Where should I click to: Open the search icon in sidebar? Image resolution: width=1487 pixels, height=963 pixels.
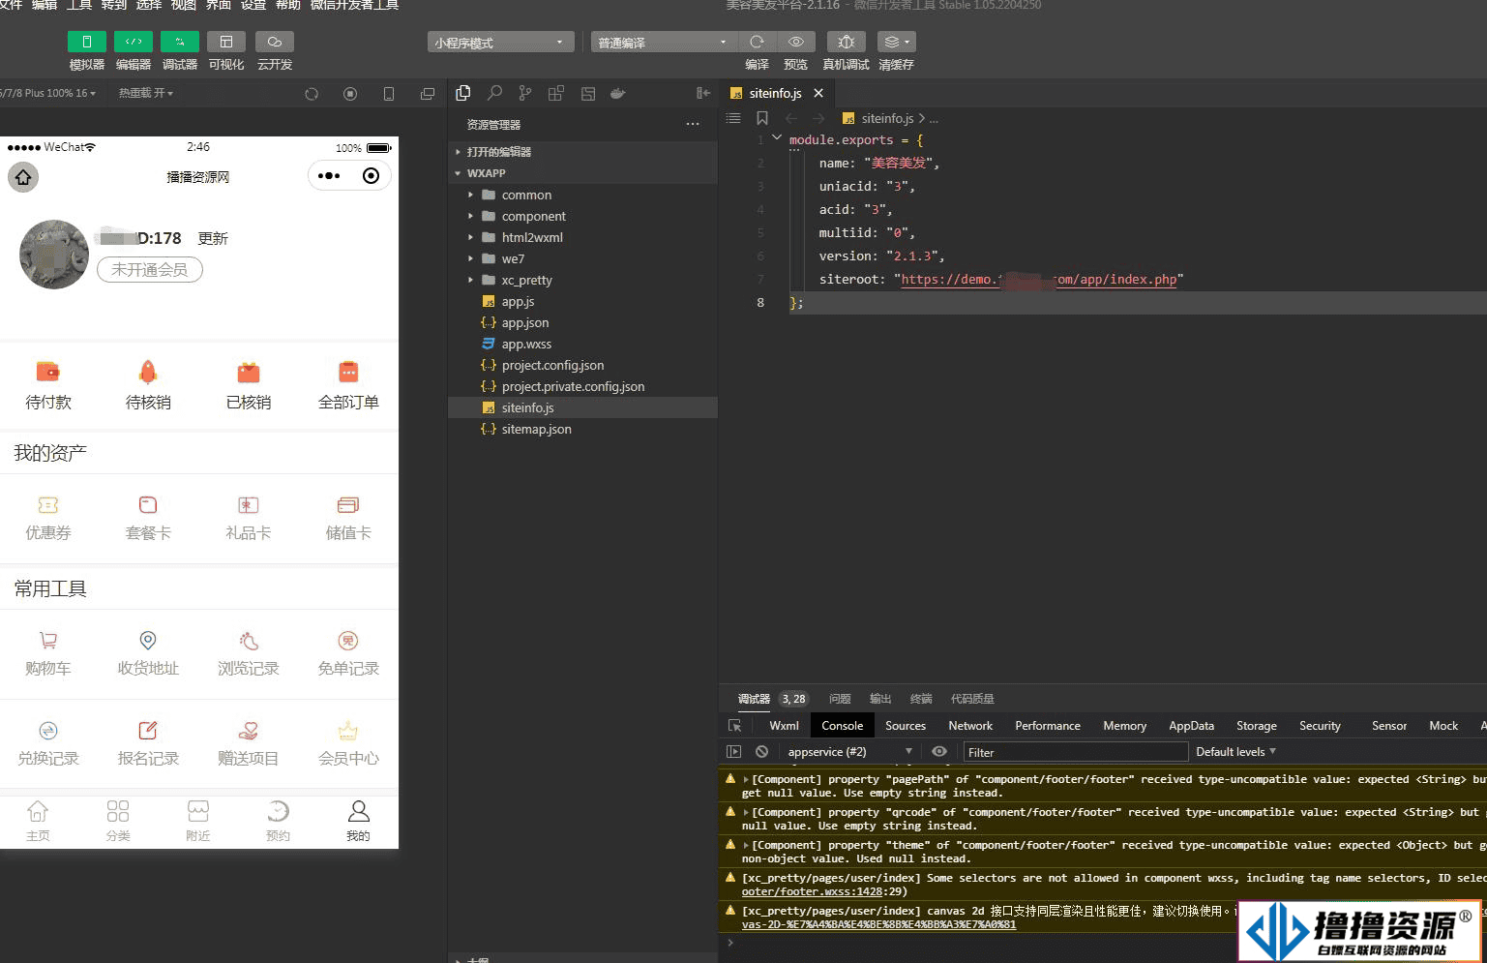(494, 93)
